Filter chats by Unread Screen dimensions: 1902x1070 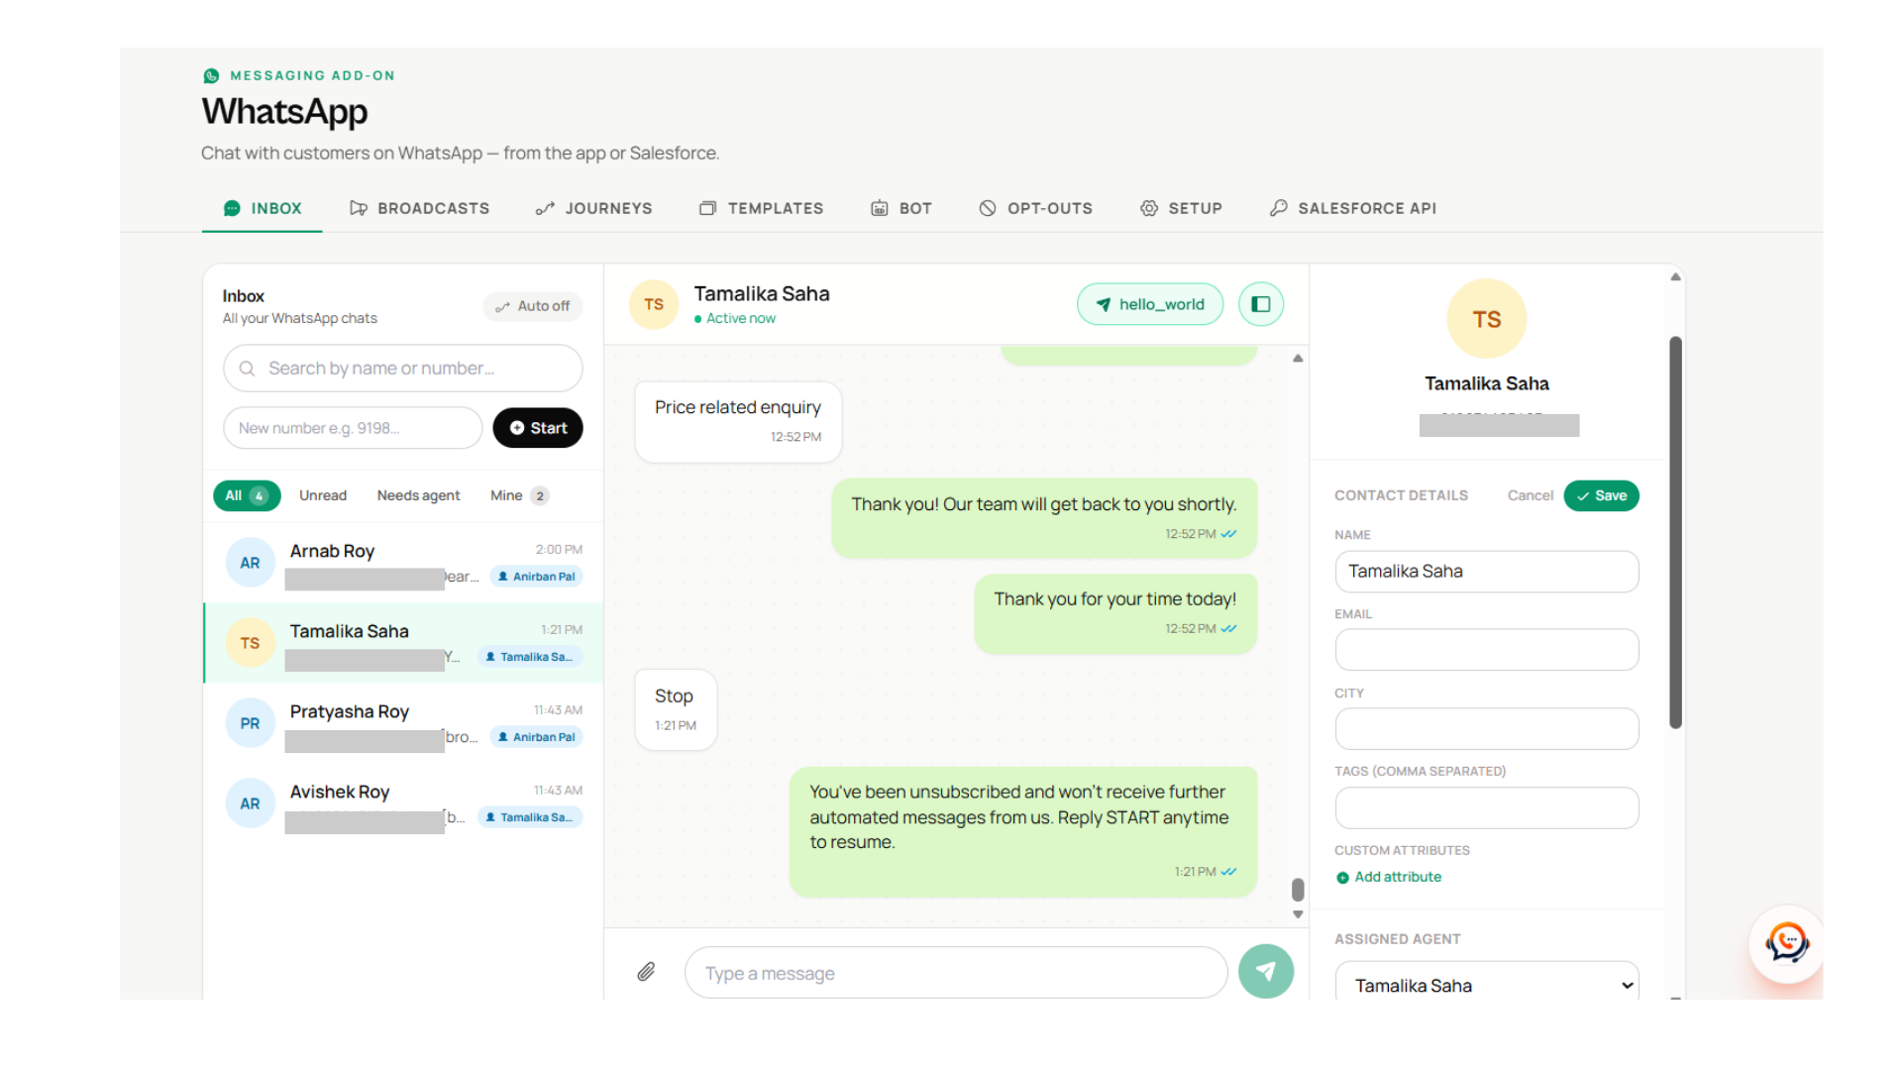323,495
